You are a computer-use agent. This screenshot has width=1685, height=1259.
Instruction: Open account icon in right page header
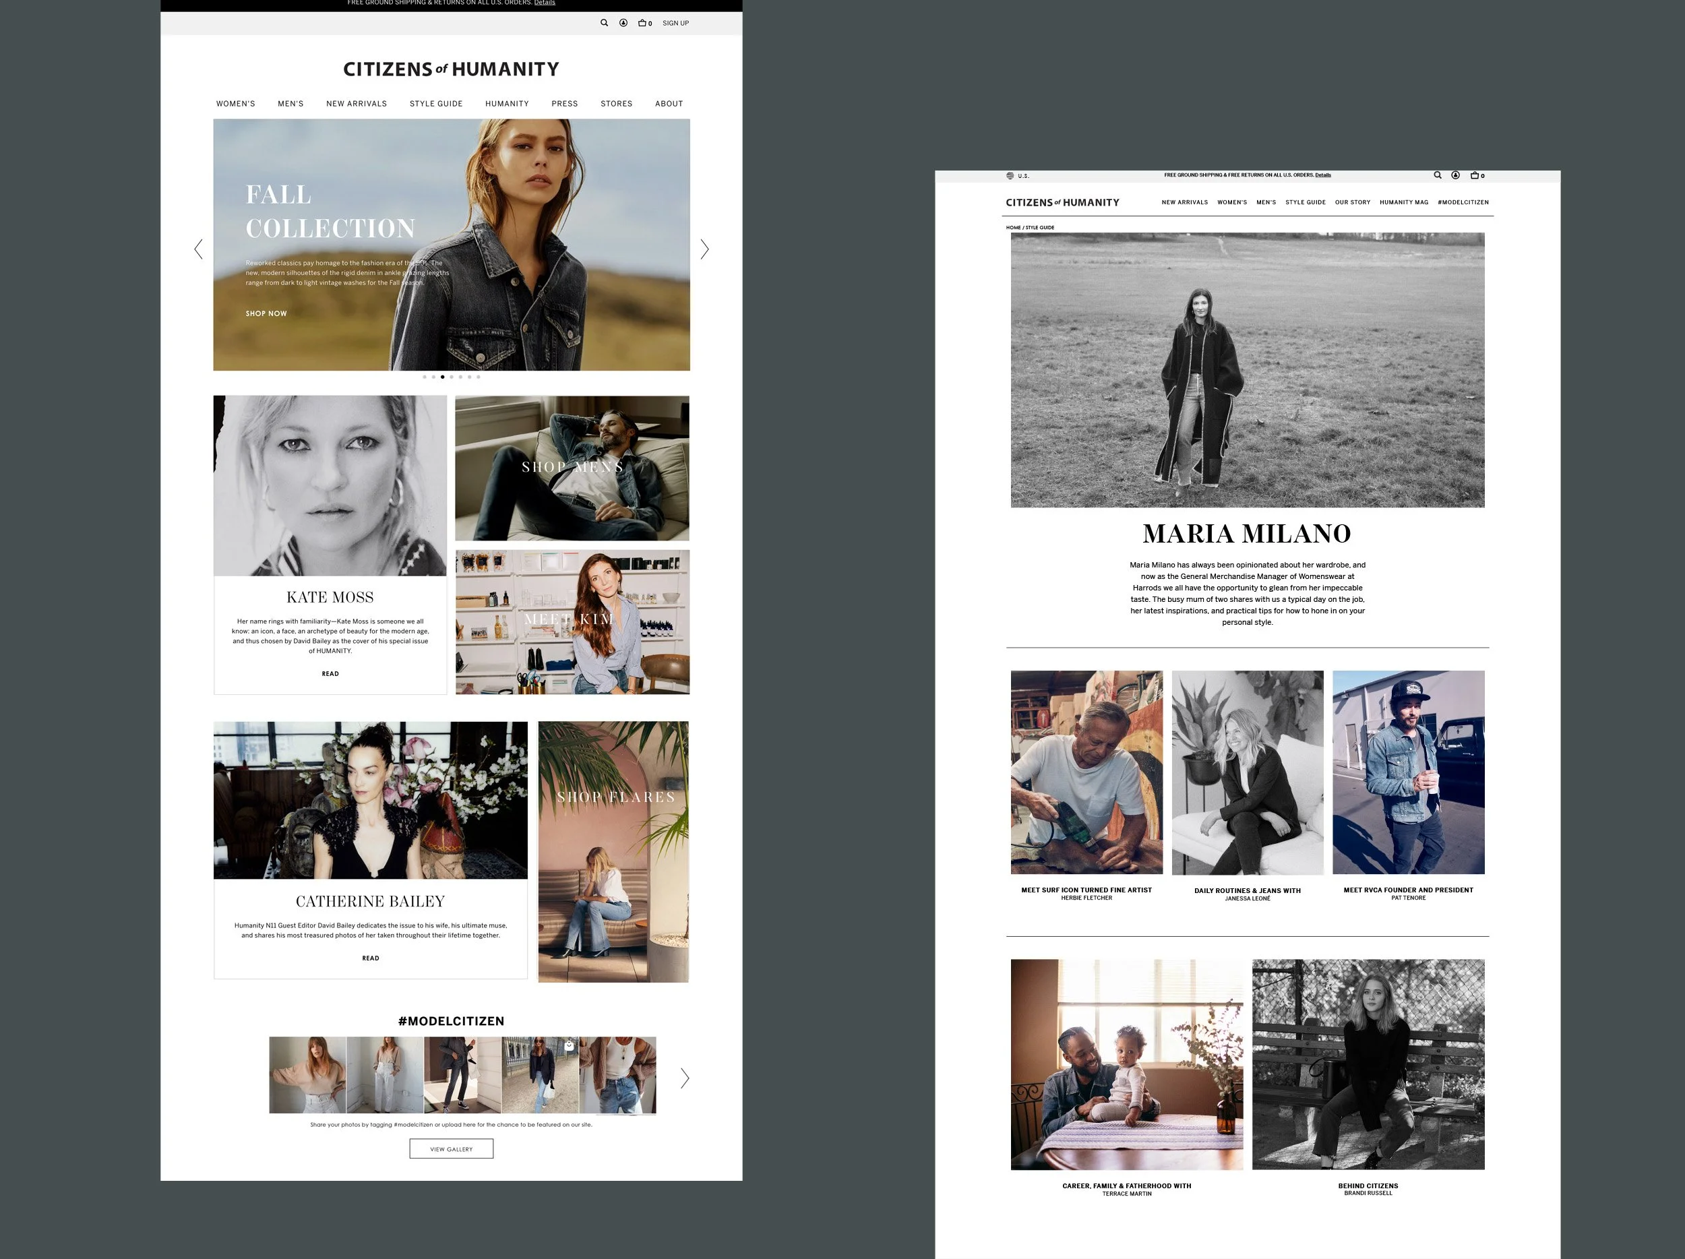pyautogui.click(x=1455, y=175)
